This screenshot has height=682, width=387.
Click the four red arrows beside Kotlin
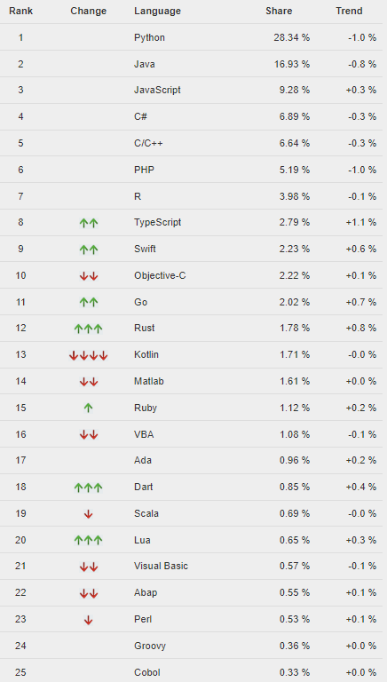[88, 356]
